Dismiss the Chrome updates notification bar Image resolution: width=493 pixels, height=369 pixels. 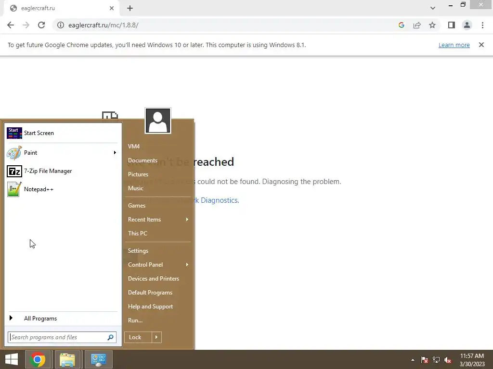481,45
